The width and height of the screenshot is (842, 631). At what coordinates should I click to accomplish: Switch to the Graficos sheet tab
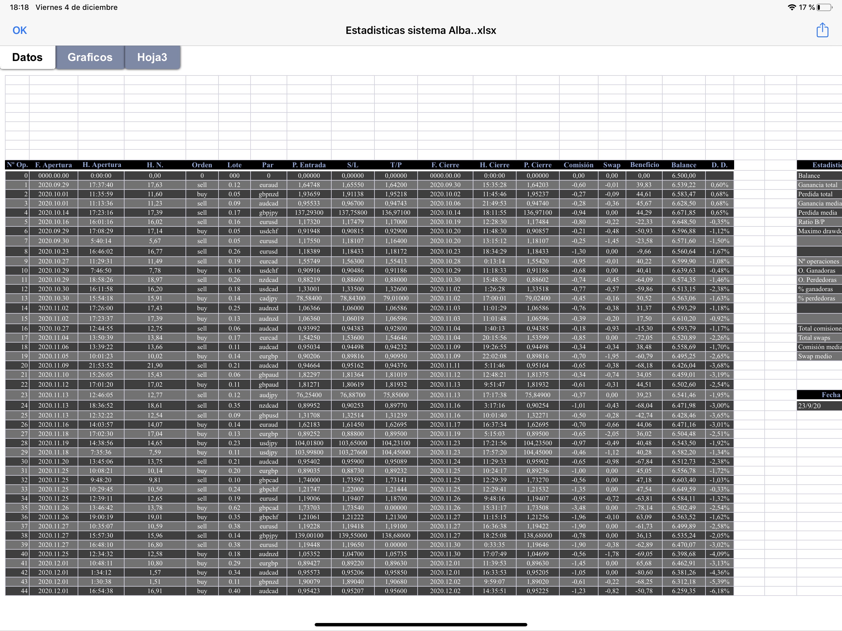coord(90,57)
